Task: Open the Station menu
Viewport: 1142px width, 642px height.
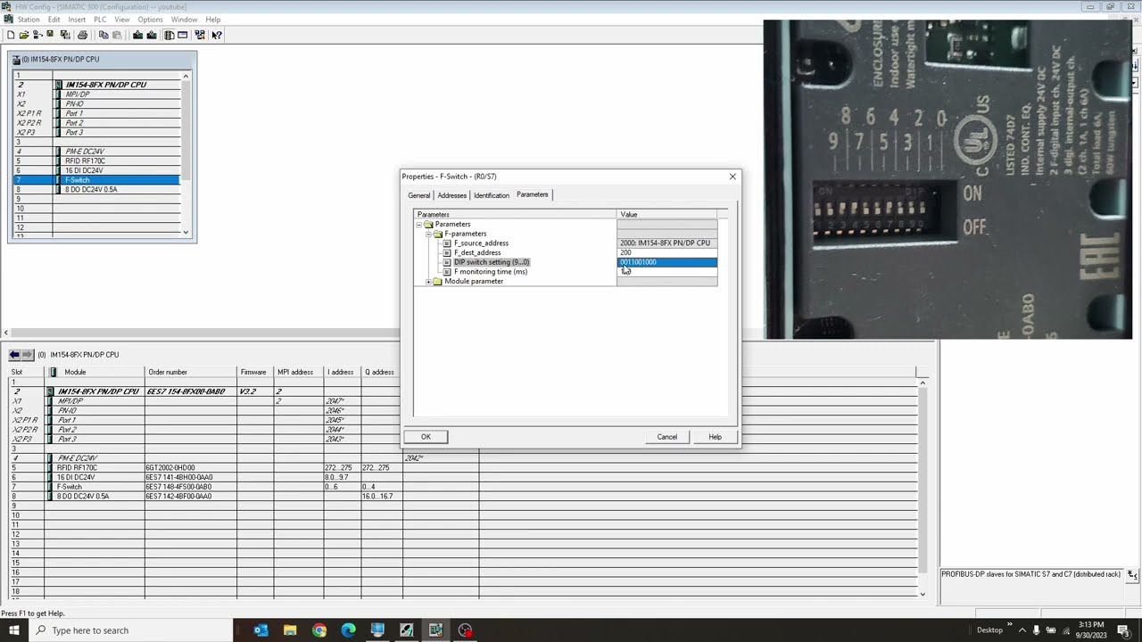Action: [29, 20]
